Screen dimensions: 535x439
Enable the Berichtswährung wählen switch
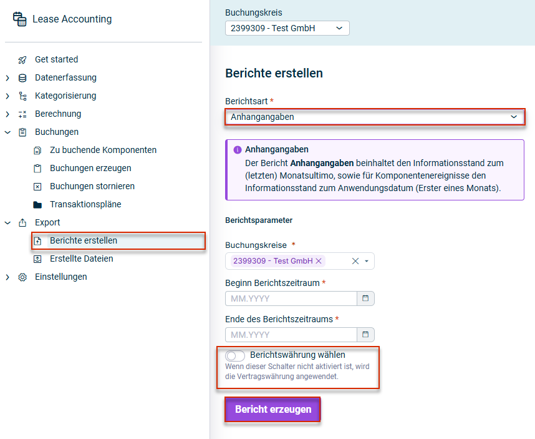click(x=235, y=355)
